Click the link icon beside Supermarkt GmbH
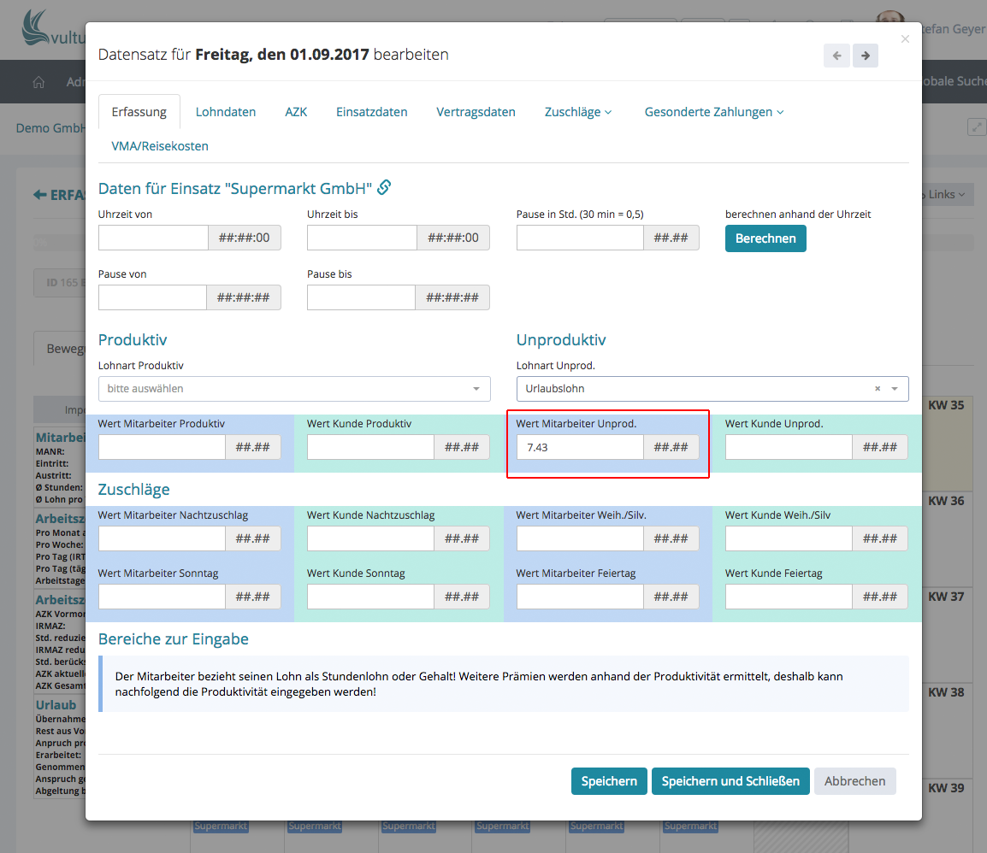Image resolution: width=987 pixels, height=853 pixels. [x=384, y=187]
